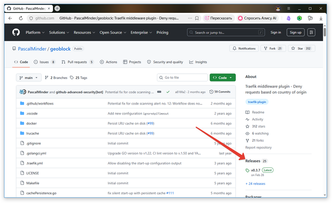Open 59 Commits history
Viewport: 332px width, 203px height.
point(220,92)
